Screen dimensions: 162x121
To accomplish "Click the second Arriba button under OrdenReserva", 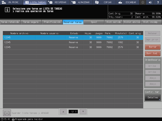I will [153, 72].
